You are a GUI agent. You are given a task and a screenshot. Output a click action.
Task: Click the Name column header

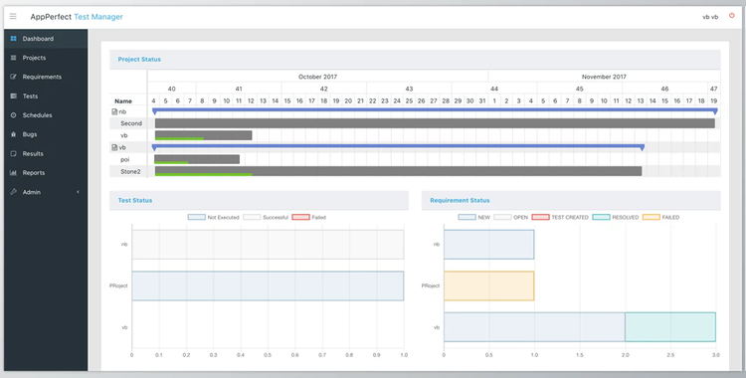123,100
